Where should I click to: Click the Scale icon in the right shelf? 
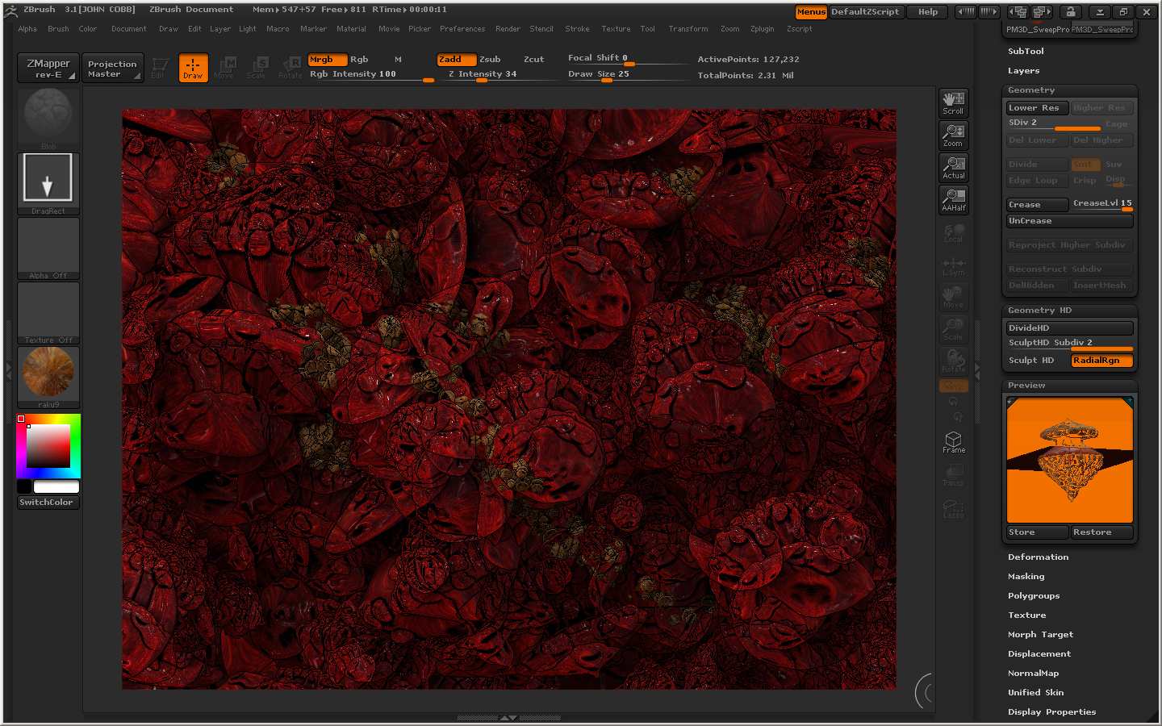[x=953, y=330]
